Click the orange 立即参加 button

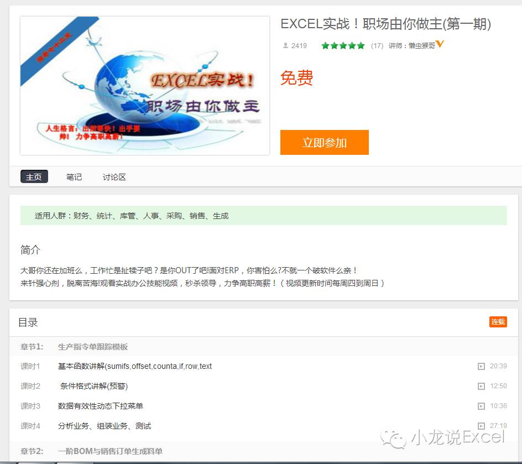click(324, 143)
